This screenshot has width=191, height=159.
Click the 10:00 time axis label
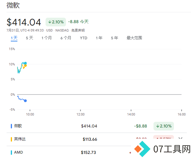(30, 114)
